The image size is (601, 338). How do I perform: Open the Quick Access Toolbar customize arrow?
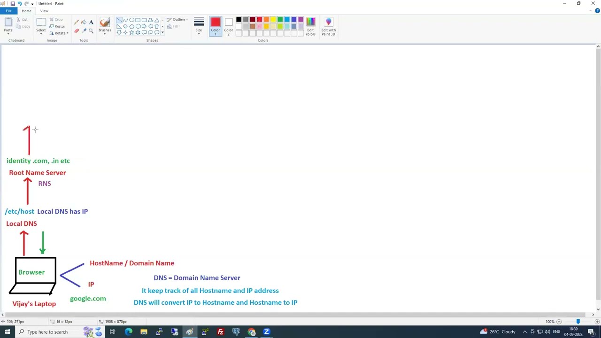pyautogui.click(x=32, y=4)
